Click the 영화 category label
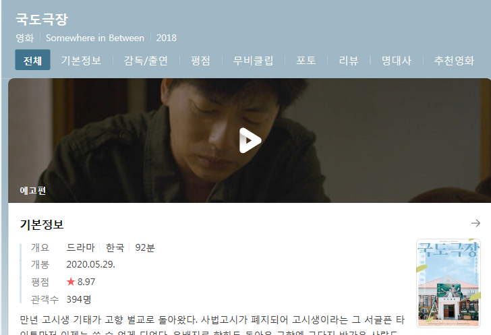The image size is (491, 335). (x=25, y=38)
